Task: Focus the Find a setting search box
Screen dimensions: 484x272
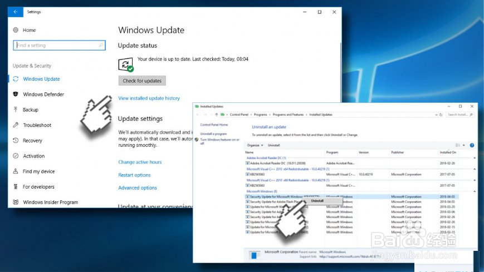Action: point(59,46)
